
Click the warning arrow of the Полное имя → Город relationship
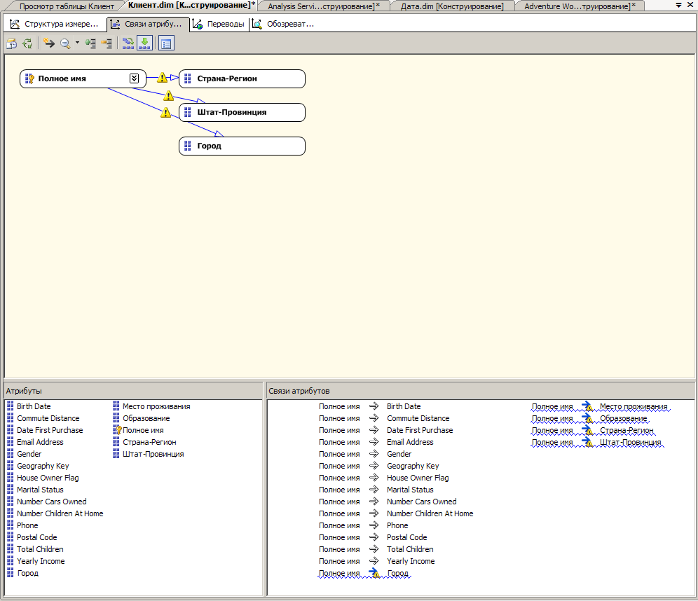tap(374, 573)
